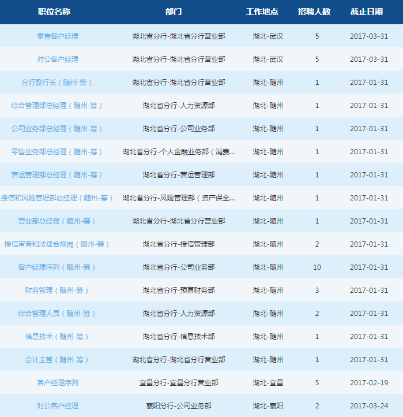Click 分行副行长（随州-筹）job title
The height and width of the screenshot is (417, 403).
57,83
